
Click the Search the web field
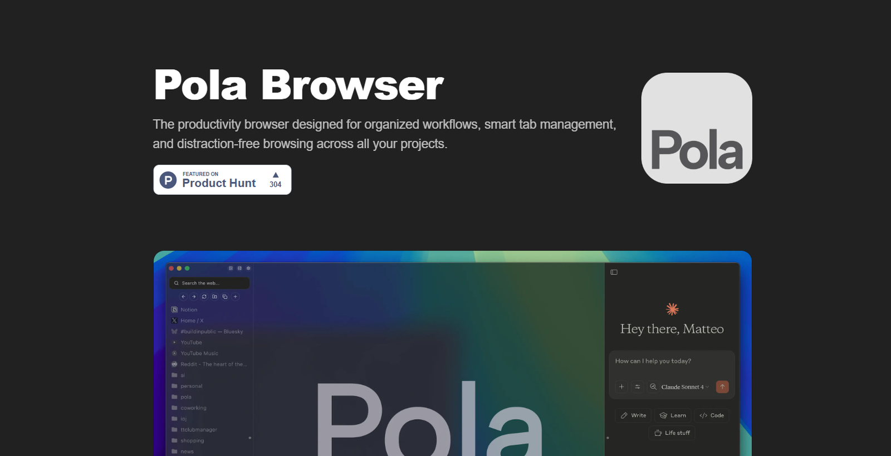pos(209,283)
